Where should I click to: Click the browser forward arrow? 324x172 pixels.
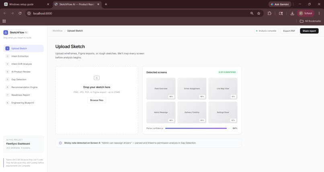(x=12, y=13)
